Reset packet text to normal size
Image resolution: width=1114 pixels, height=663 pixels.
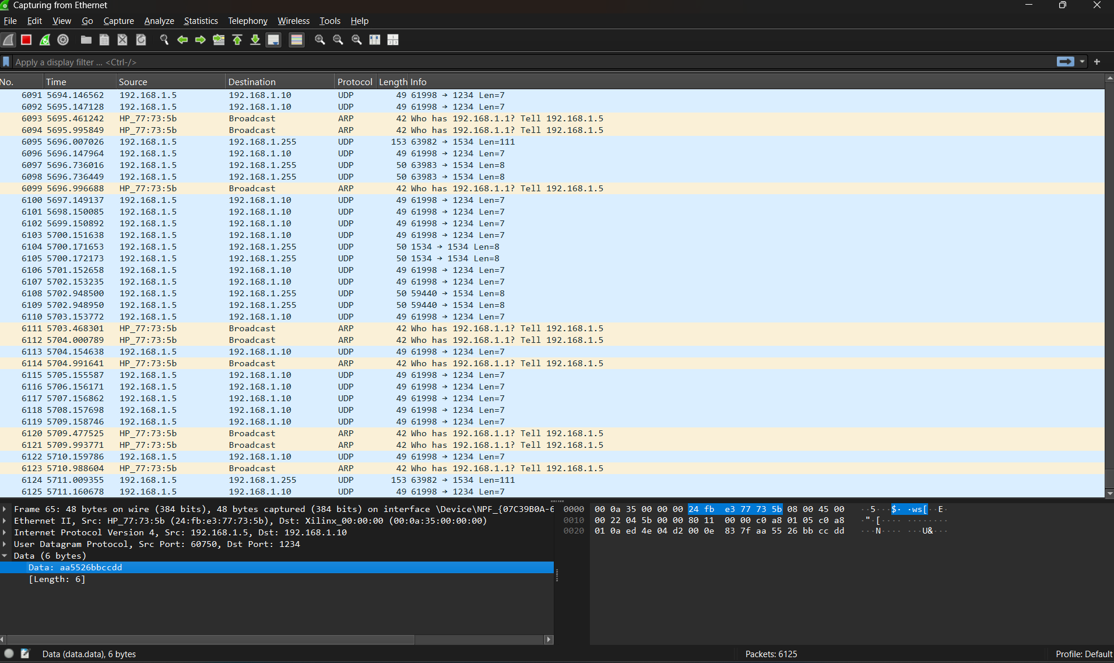tap(357, 40)
